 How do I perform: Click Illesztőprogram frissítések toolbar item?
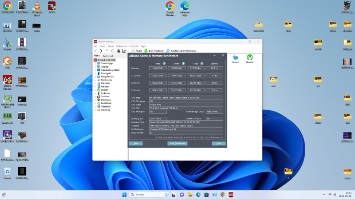[x=181, y=51]
